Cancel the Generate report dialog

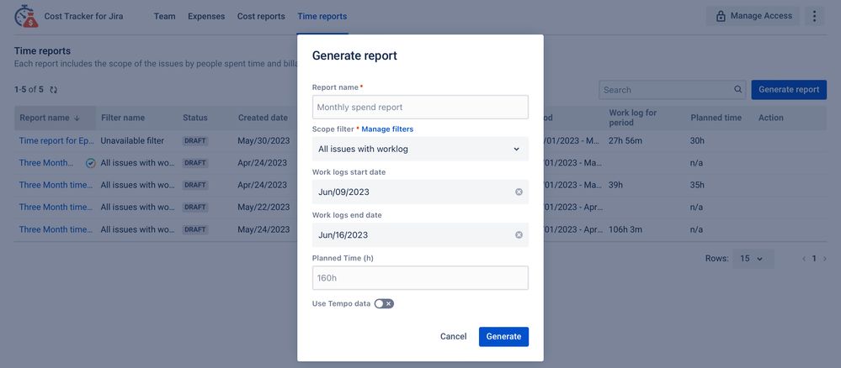[x=453, y=336]
